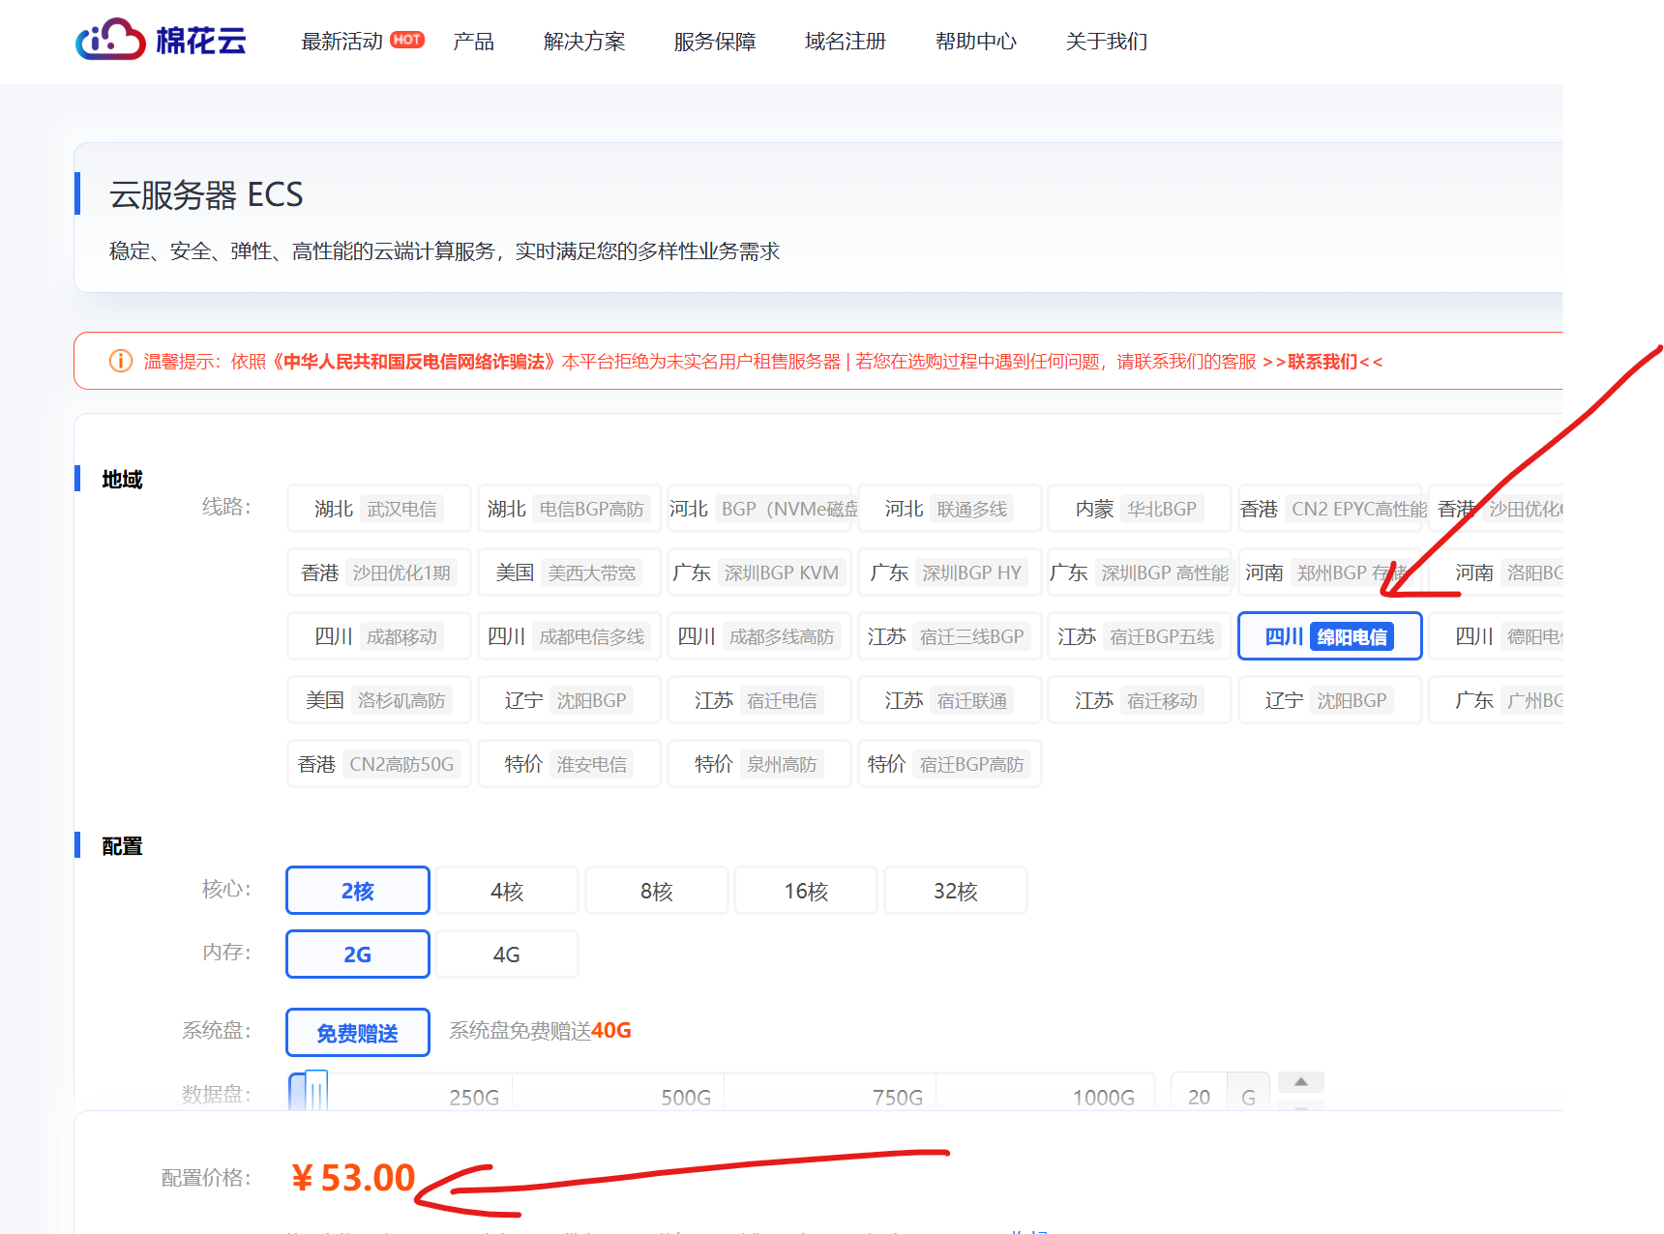Screen dimensions: 1664x1234
Task: Click the data disk size input field
Action: (x=1199, y=1097)
